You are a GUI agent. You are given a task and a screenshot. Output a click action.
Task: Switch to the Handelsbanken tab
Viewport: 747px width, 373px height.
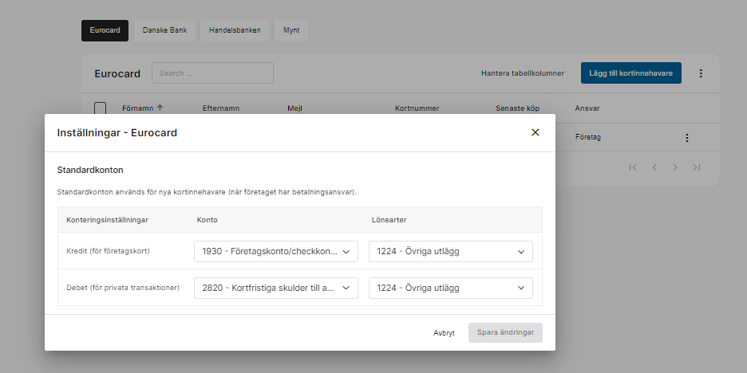point(235,30)
